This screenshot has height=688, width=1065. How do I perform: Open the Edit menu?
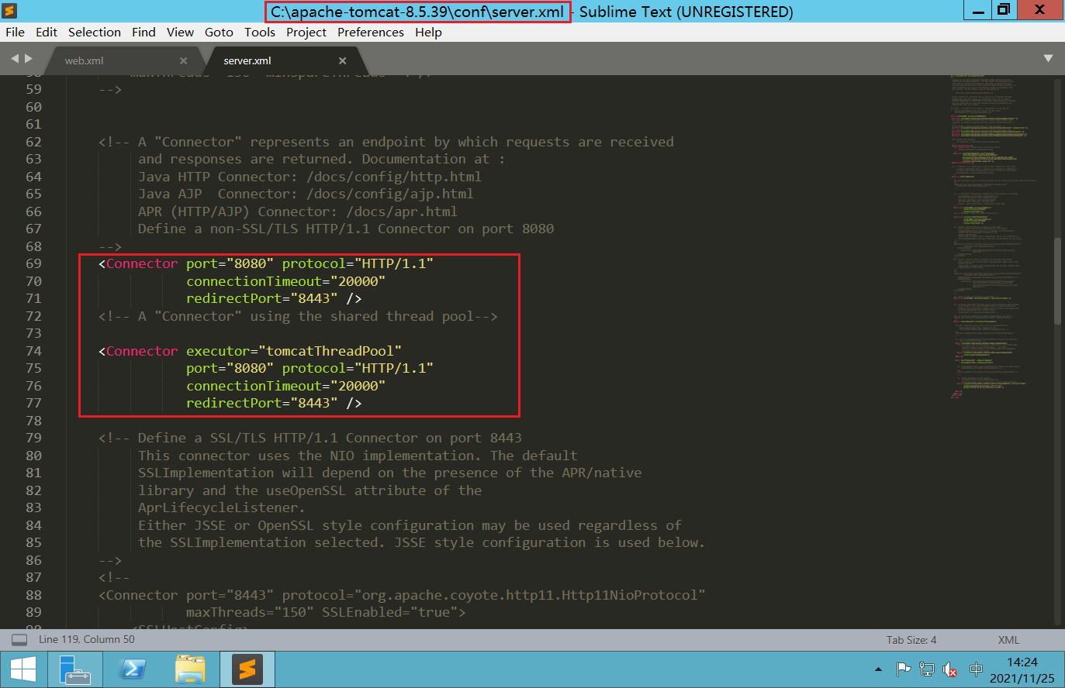[47, 32]
